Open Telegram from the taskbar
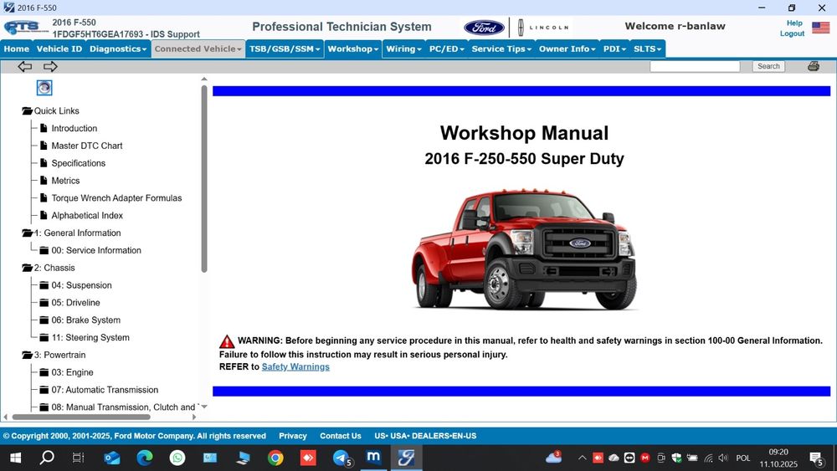This screenshot has height=471, width=837. (x=341, y=458)
